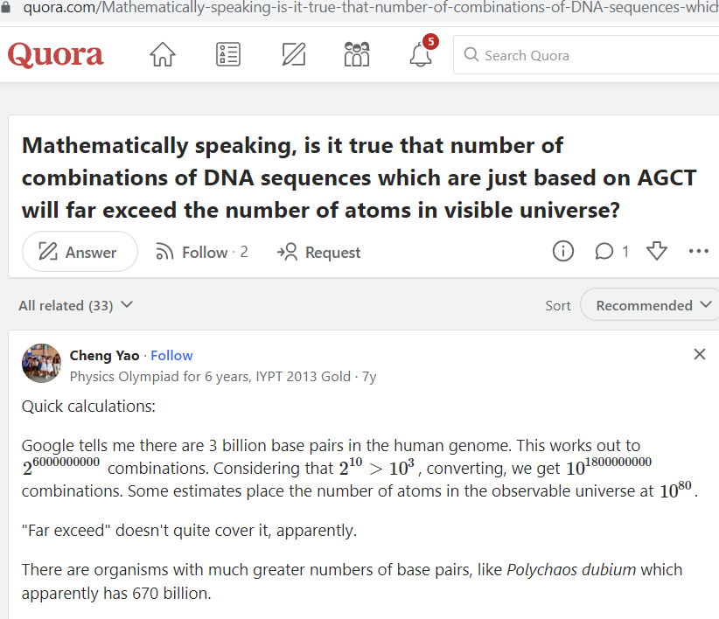
Task: Open notifications bell with 5 badge
Action: click(x=421, y=54)
